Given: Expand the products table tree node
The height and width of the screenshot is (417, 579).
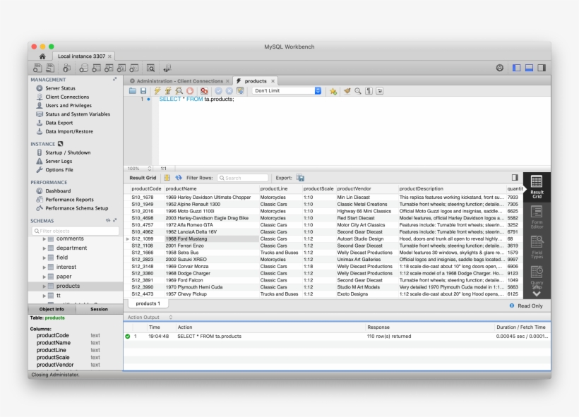Looking at the screenshot, I should point(44,286).
